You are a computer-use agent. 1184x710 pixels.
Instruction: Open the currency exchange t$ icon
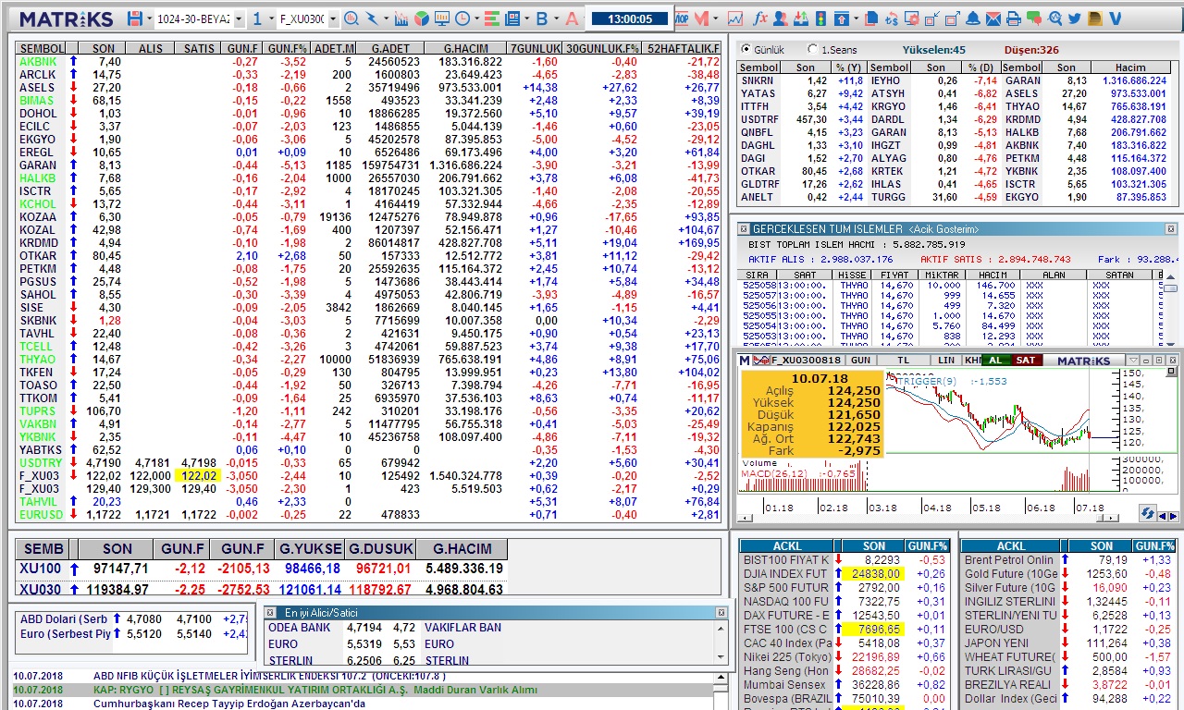pyautogui.click(x=892, y=18)
